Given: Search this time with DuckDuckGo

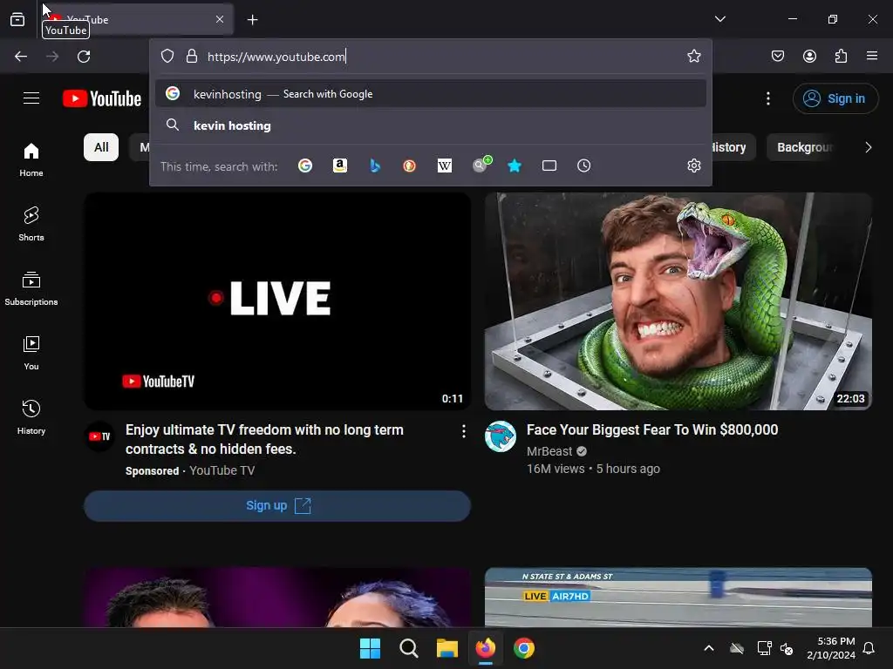Looking at the screenshot, I should [x=410, y=166].
